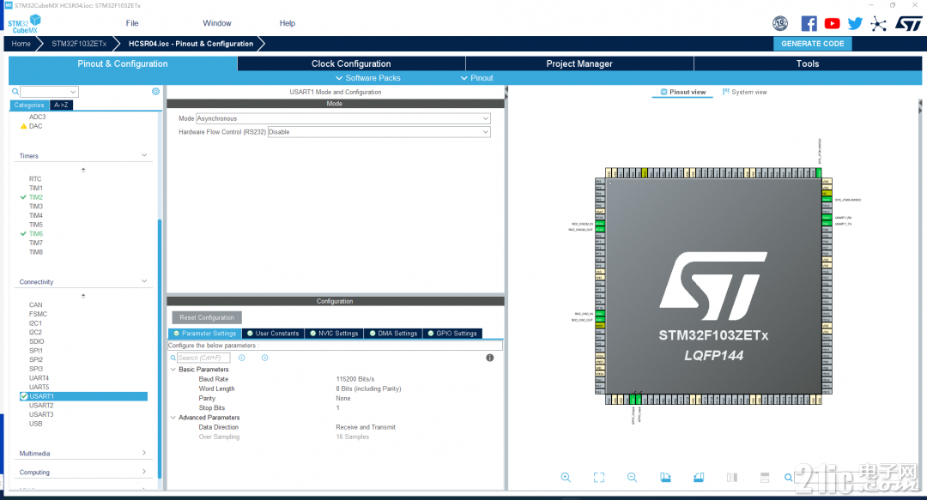Select I2C1 in Connectivity list

pyautogui.click(x=35, y=323)
